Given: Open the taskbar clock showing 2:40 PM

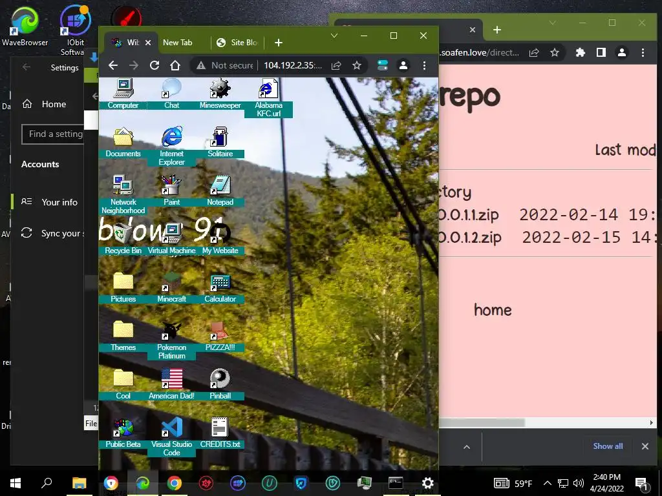Looking at the screenshot, I should point(606,483).
